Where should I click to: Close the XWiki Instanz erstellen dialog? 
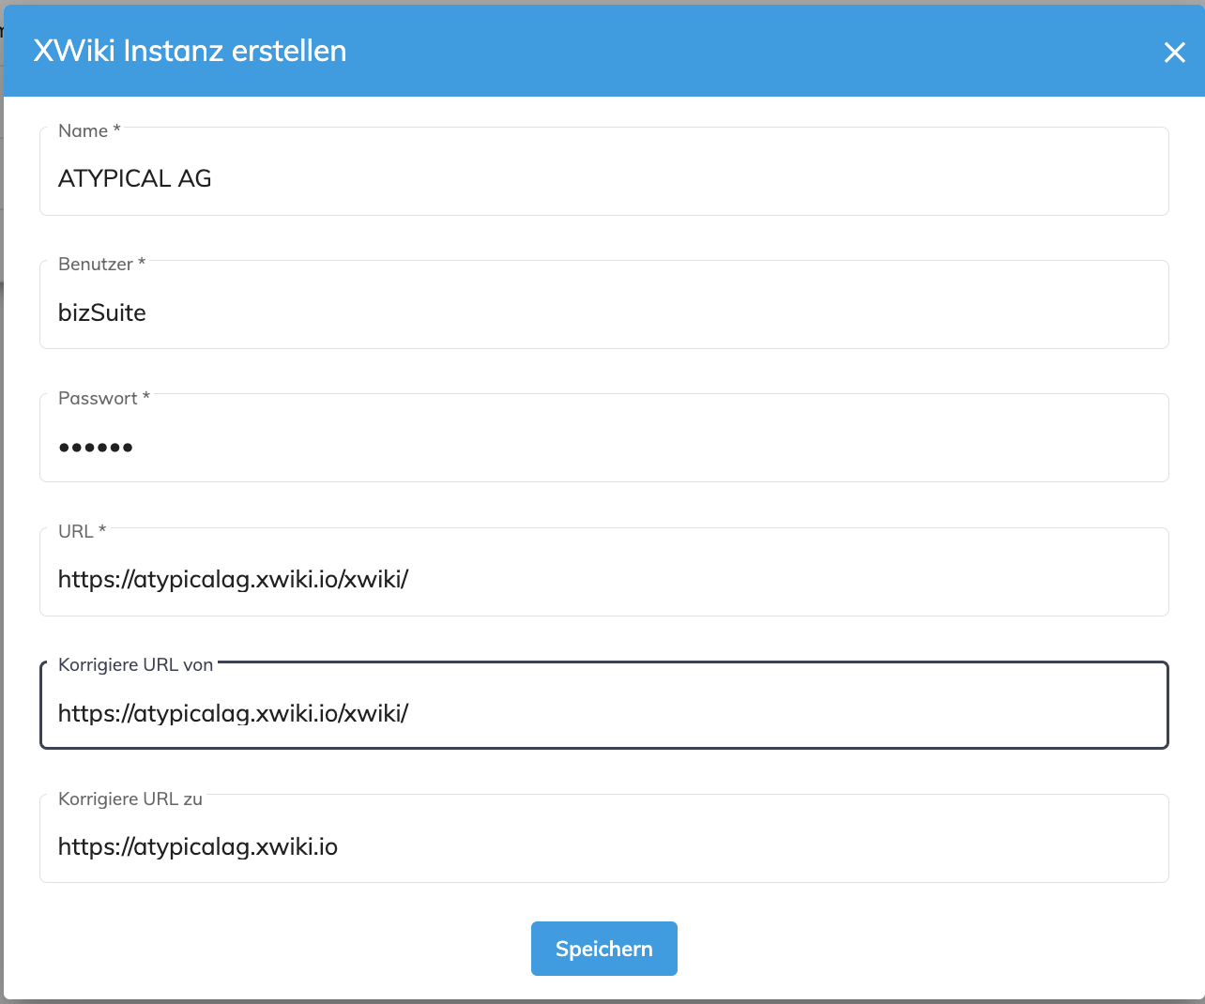tap(1175, 53)
